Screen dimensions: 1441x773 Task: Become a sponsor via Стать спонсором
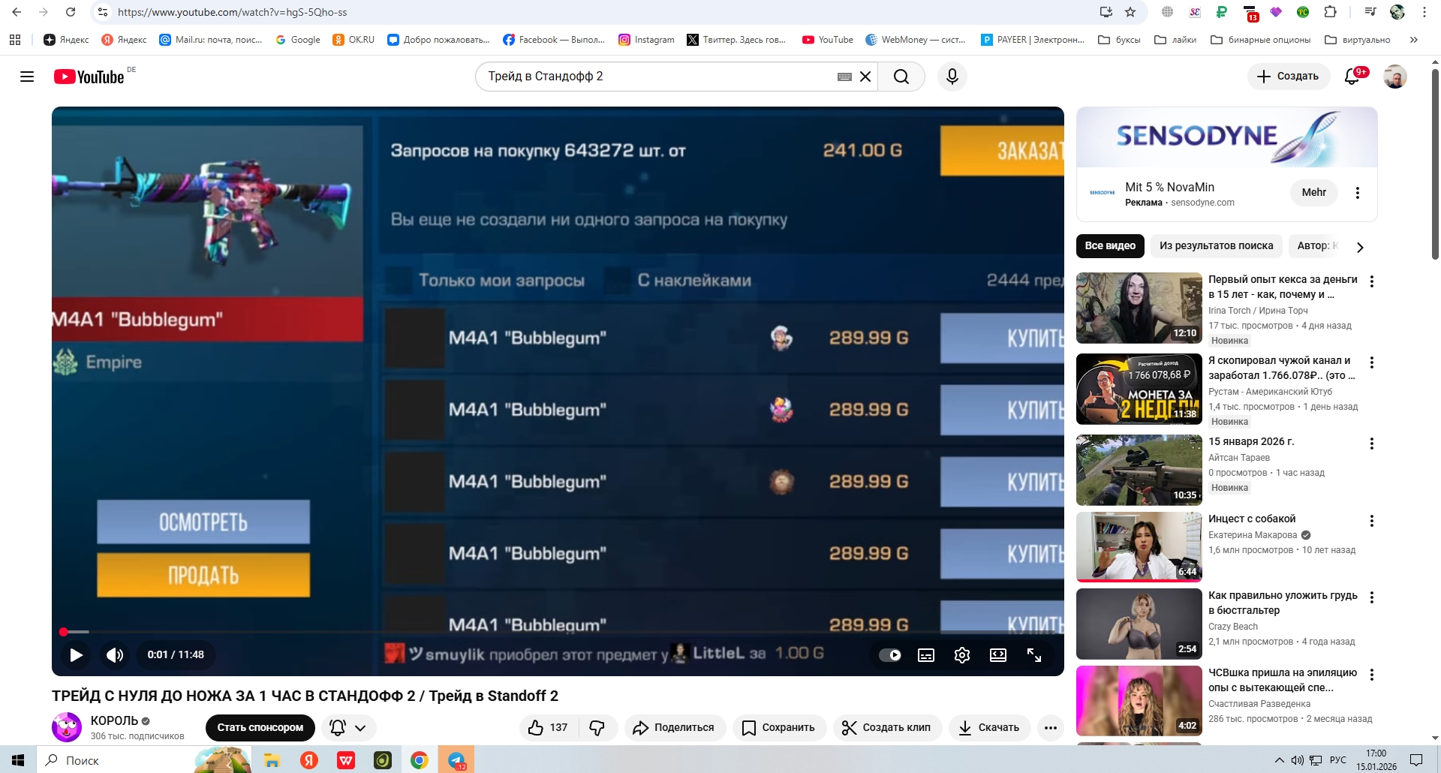[260, 727]
